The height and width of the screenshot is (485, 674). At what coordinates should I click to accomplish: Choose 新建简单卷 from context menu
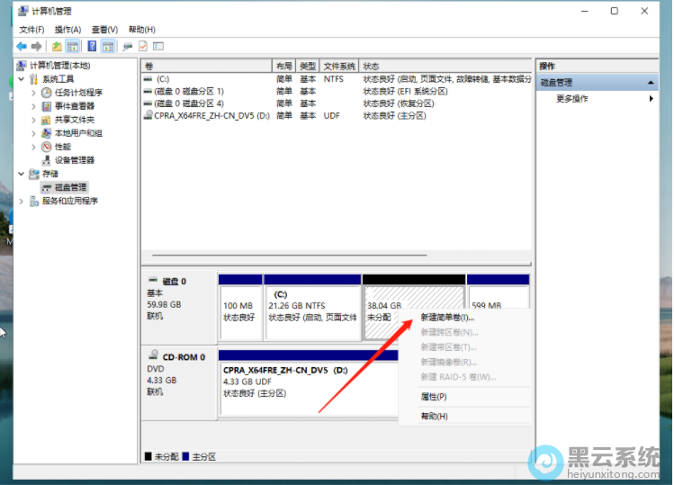pos(446,318)
